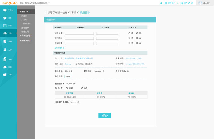The height and width of the screenshot is (139, 214).
Task: Go to 人才 in the left sidebar
Action: pos(8,50)
